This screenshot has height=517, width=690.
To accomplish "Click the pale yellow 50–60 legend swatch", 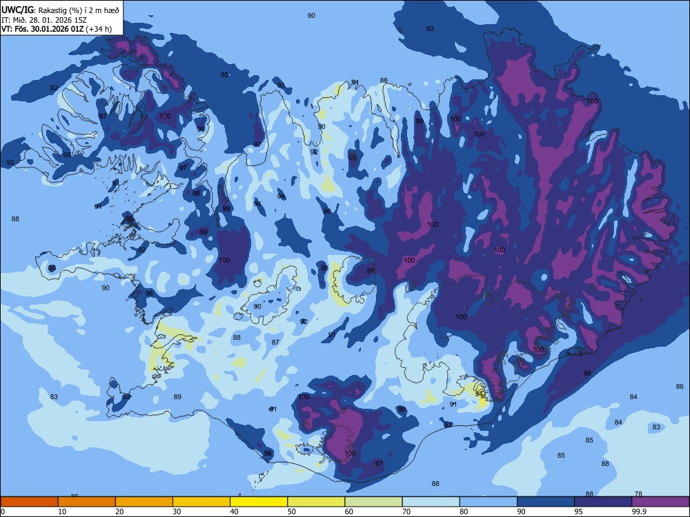I will pos(316,502).
